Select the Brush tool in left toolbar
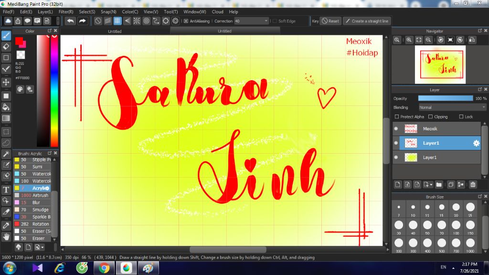This screenshot has width=489, height=275. pyautogui.click(x=6, y=35)
